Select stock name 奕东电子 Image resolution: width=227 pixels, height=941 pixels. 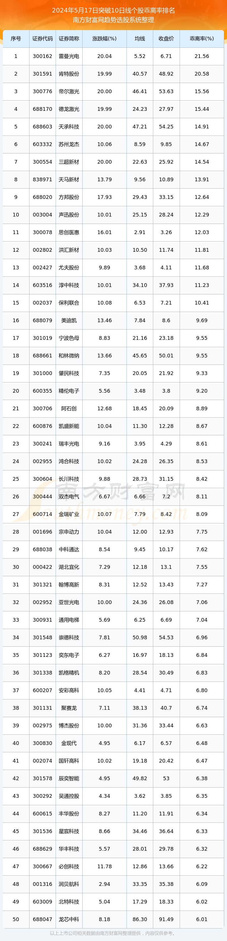pos(69,655)
